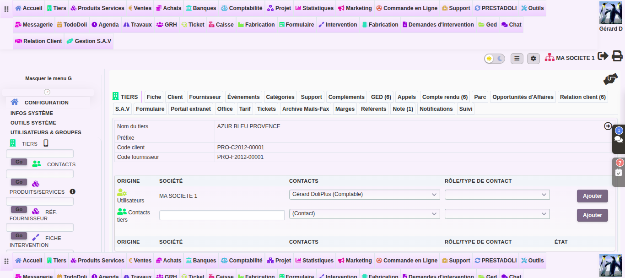Open OUTILS SYSTÈME in the sidebar
The height and width of the screenshot is (278, 625).
pos(33,123)
